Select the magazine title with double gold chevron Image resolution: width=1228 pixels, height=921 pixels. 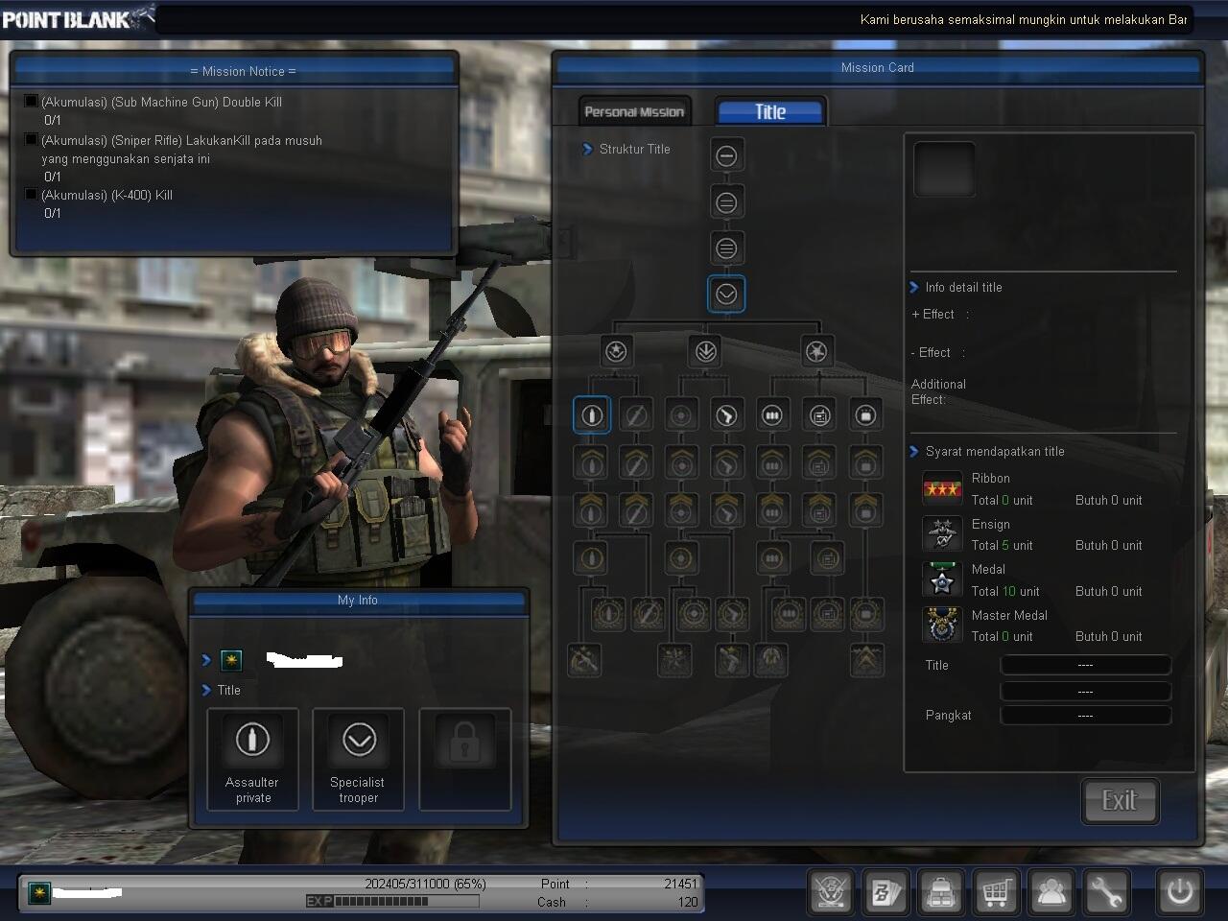tap(772, 509)
